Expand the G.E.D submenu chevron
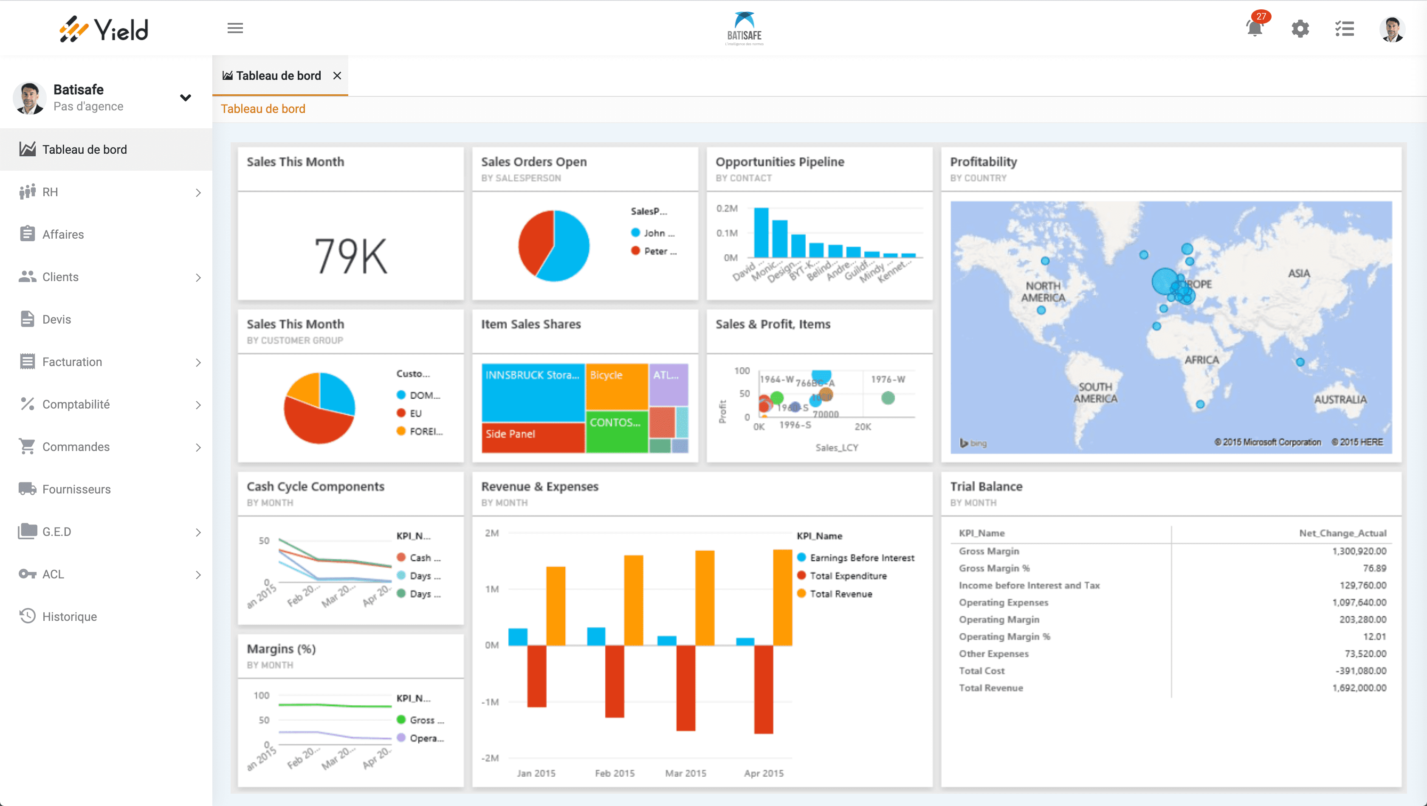Screen dimensions: 1427x806 (198, 532)
